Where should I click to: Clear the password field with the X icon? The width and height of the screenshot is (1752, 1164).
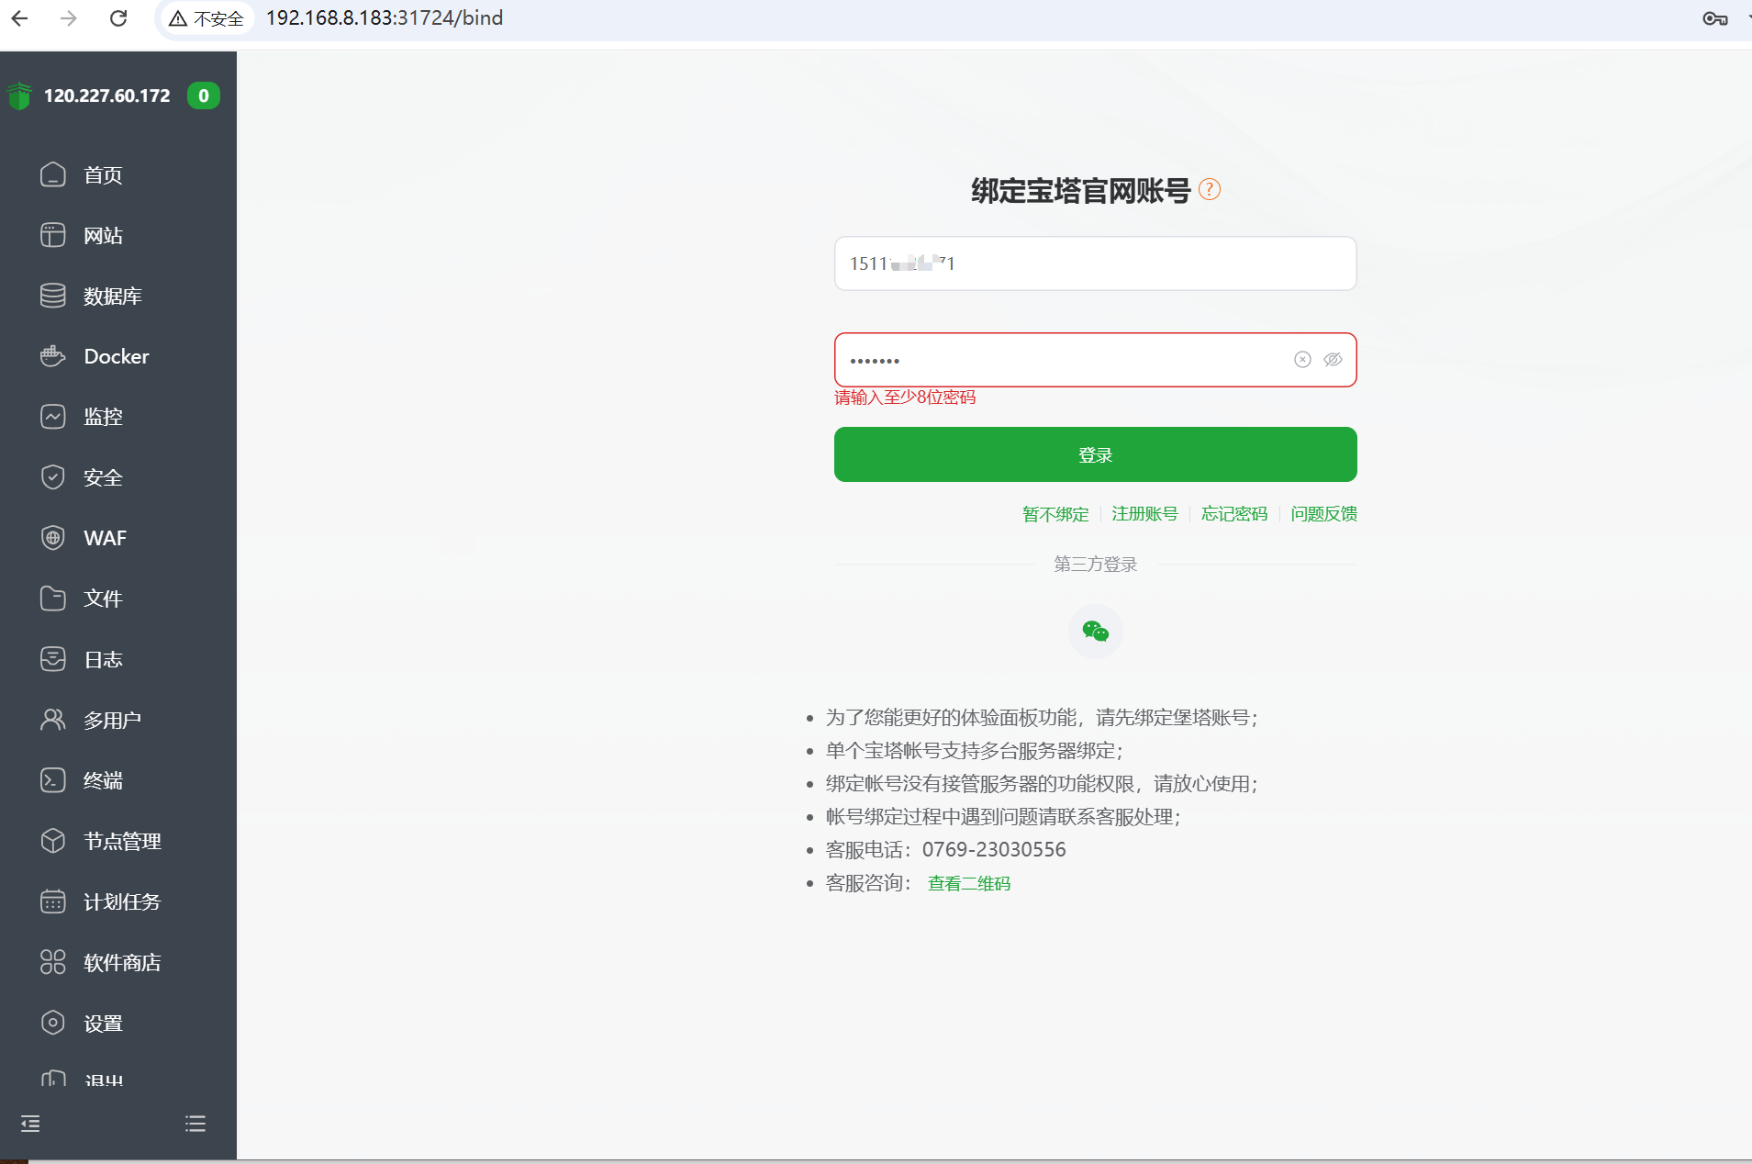1302,360
